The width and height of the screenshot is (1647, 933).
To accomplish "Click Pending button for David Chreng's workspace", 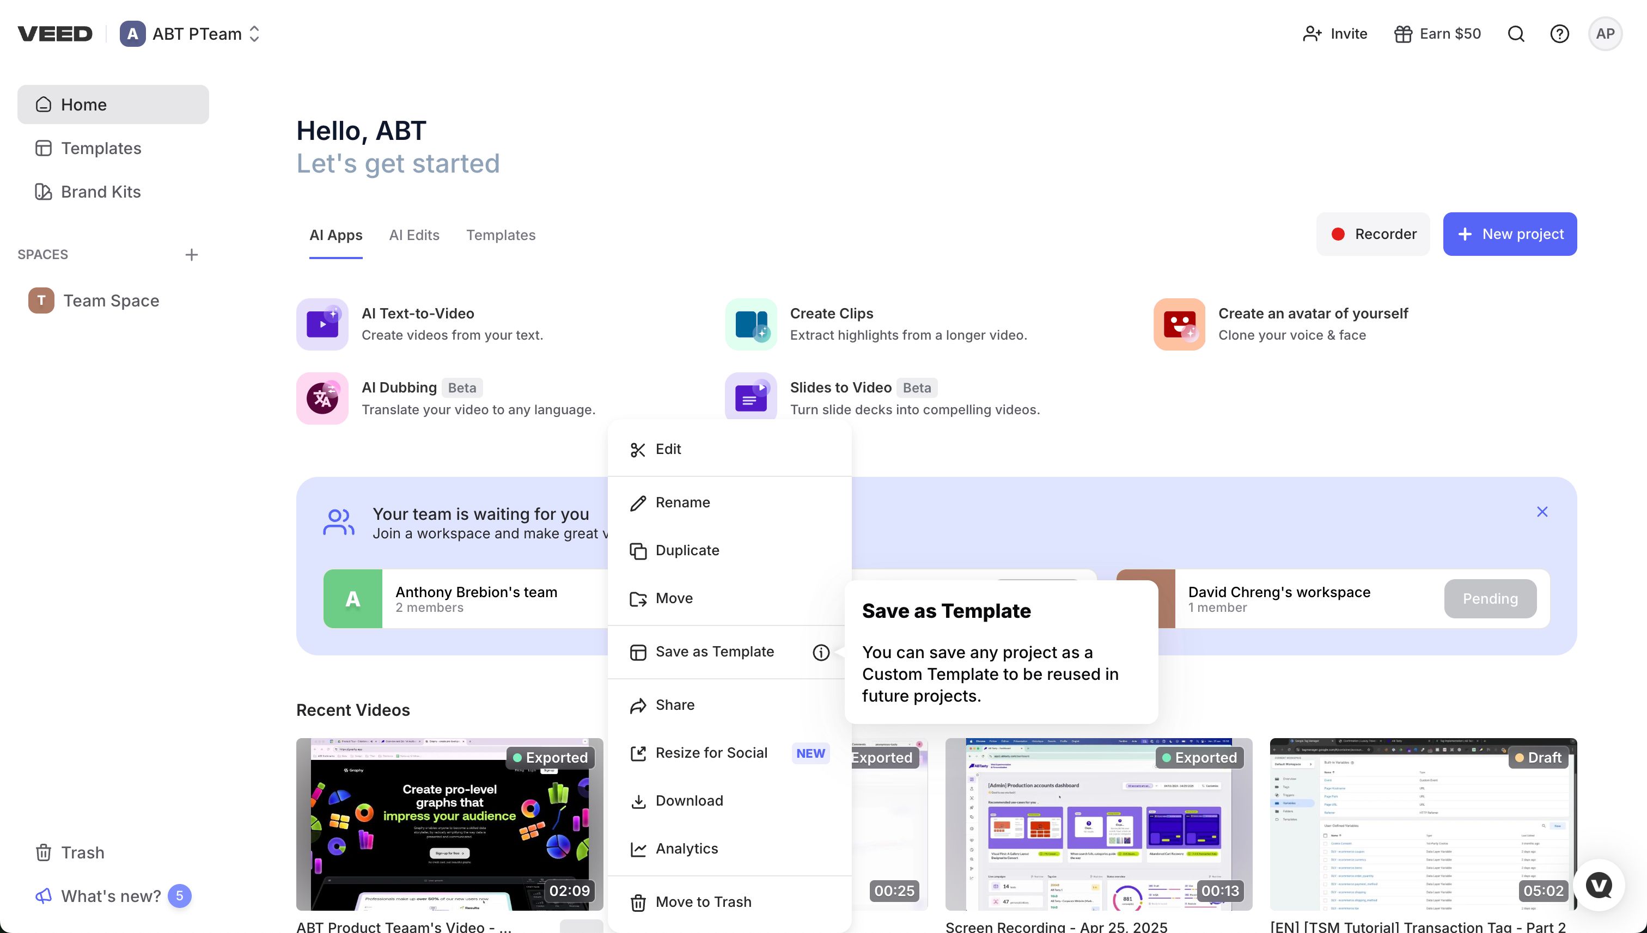I will click(1490, 599).
